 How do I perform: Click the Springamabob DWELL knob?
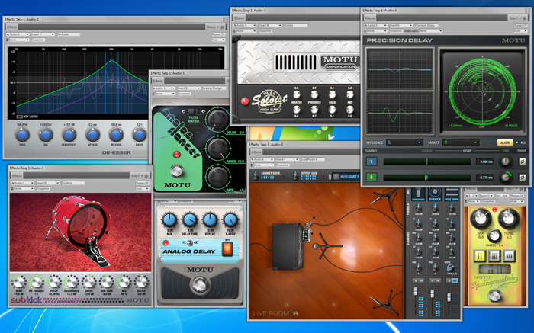point(494,235)
